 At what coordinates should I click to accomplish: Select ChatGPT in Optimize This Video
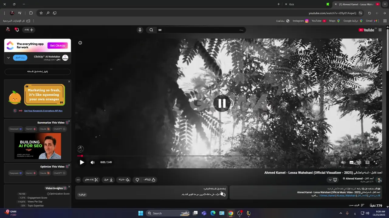[x=60, y=173]
